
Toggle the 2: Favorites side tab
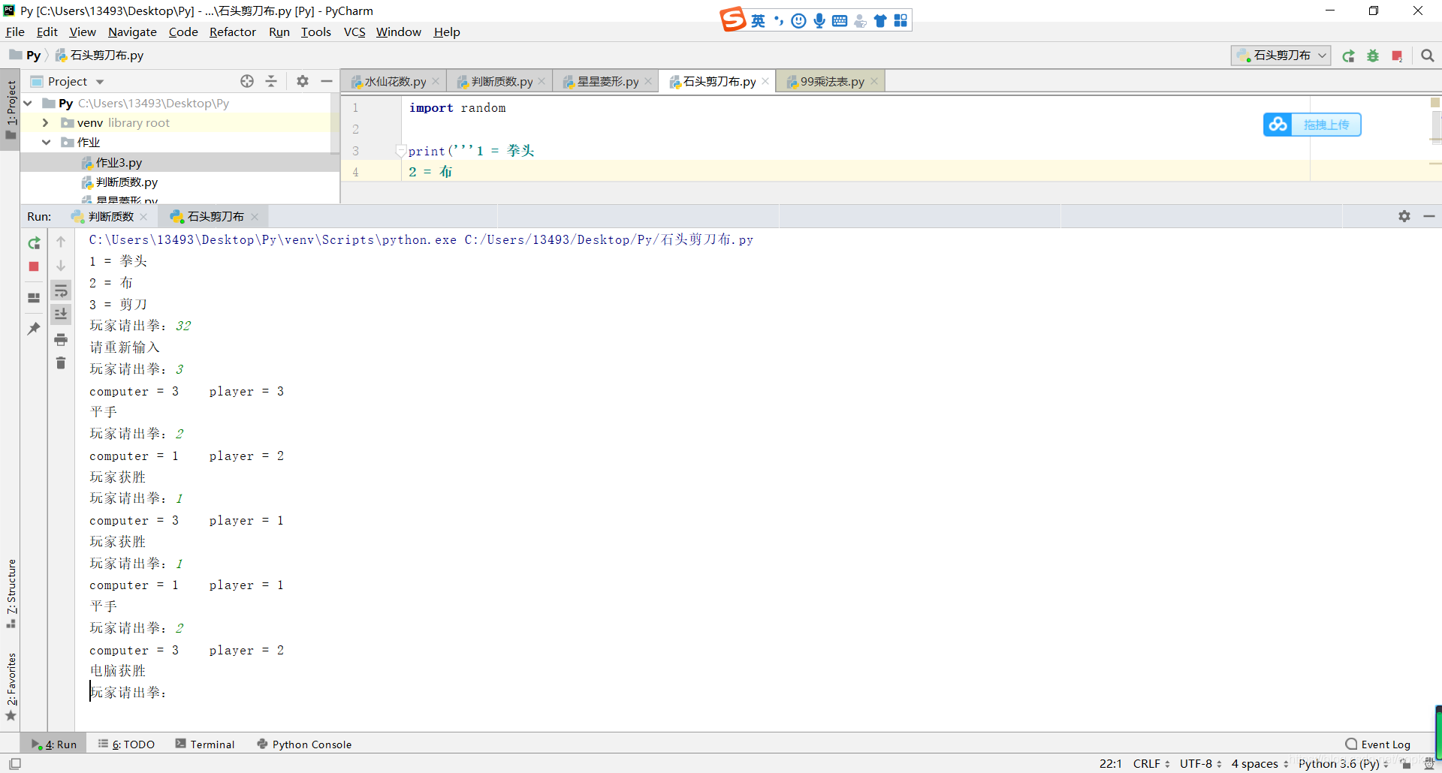tap(11, 687)
